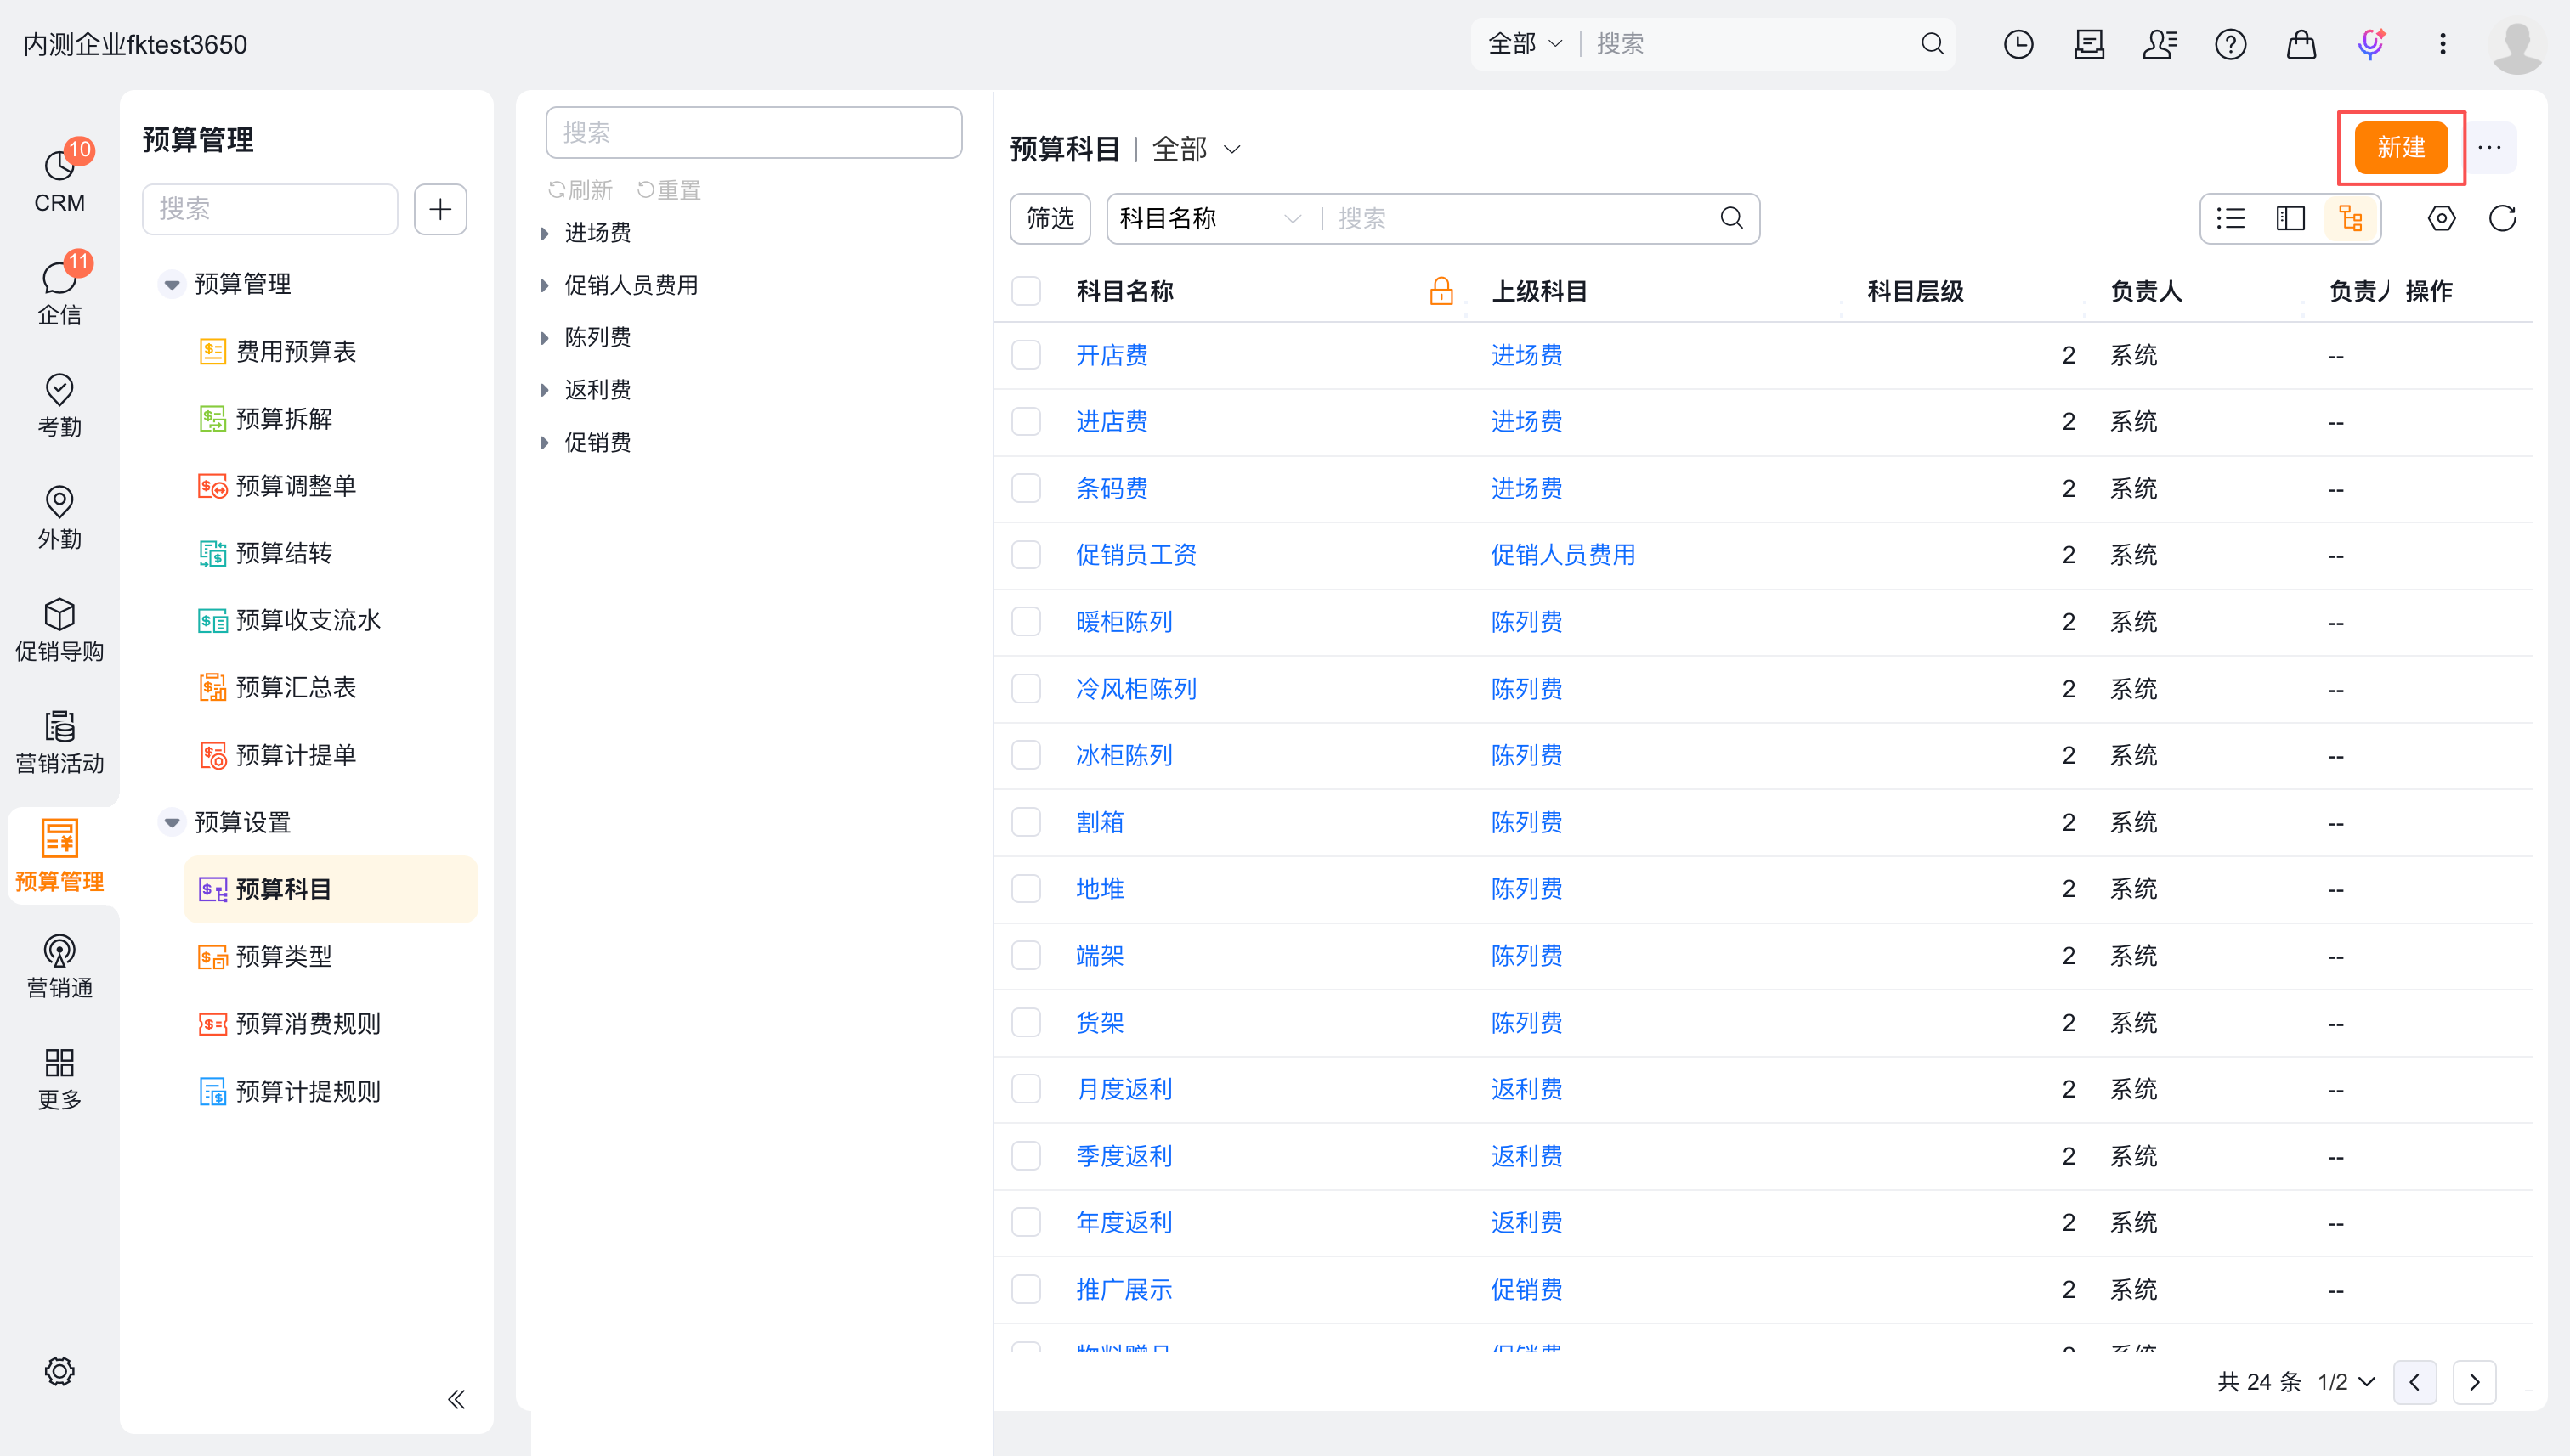Check the 促销员工资 row checkbox

[1026, 555]
